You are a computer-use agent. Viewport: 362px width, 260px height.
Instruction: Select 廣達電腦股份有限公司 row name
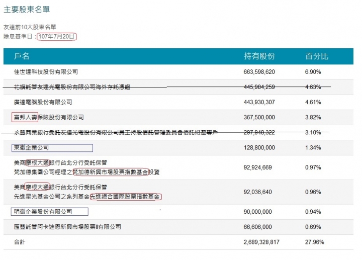tap(43, 102)
